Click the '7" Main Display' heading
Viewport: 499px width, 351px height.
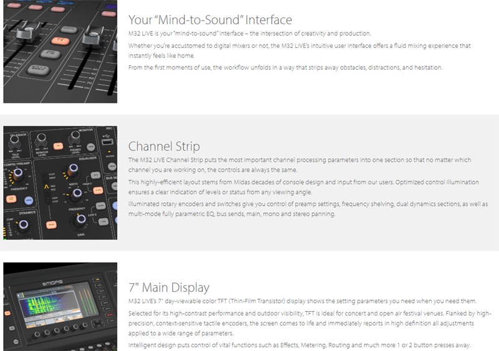tap(169, 288)
